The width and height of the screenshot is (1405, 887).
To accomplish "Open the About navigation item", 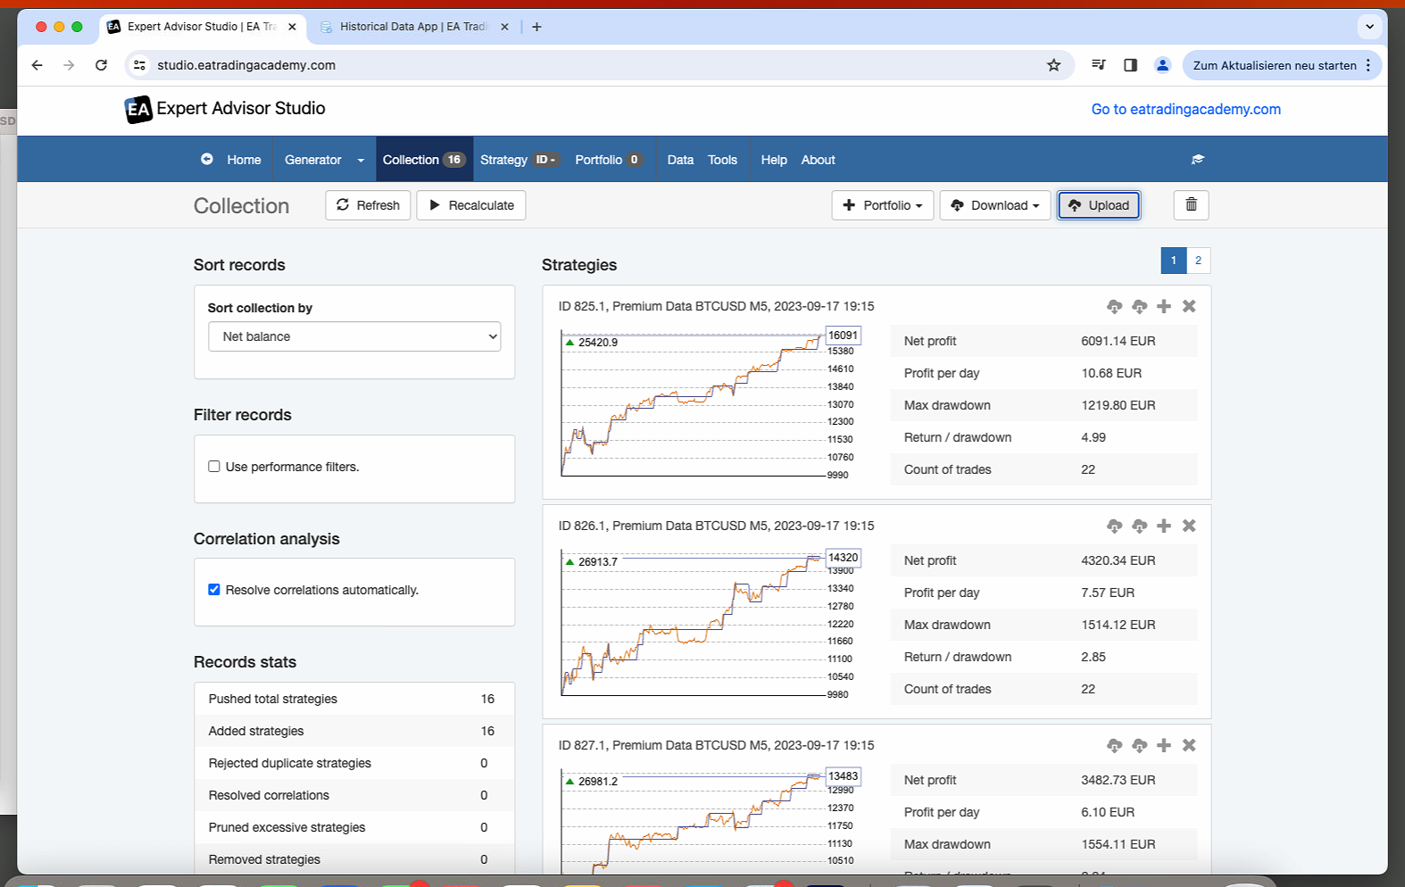I will (x=819, y=160).
